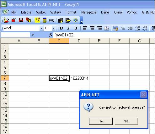This screenshot has width=155, height=134.
Task: Click cell D7 containing 16228814
Action: tap(79, 78)
